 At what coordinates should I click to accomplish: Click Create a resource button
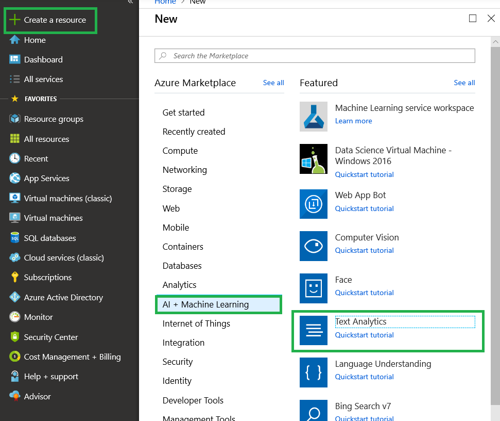(x=50, y=21)
